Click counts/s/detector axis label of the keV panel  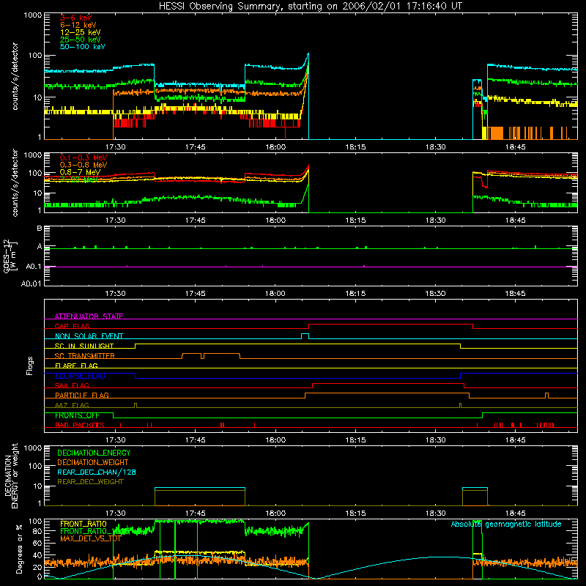click(x=15, y=76)
